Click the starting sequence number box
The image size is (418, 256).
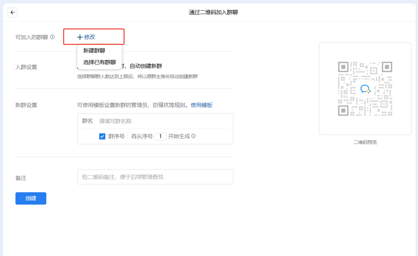160,136
